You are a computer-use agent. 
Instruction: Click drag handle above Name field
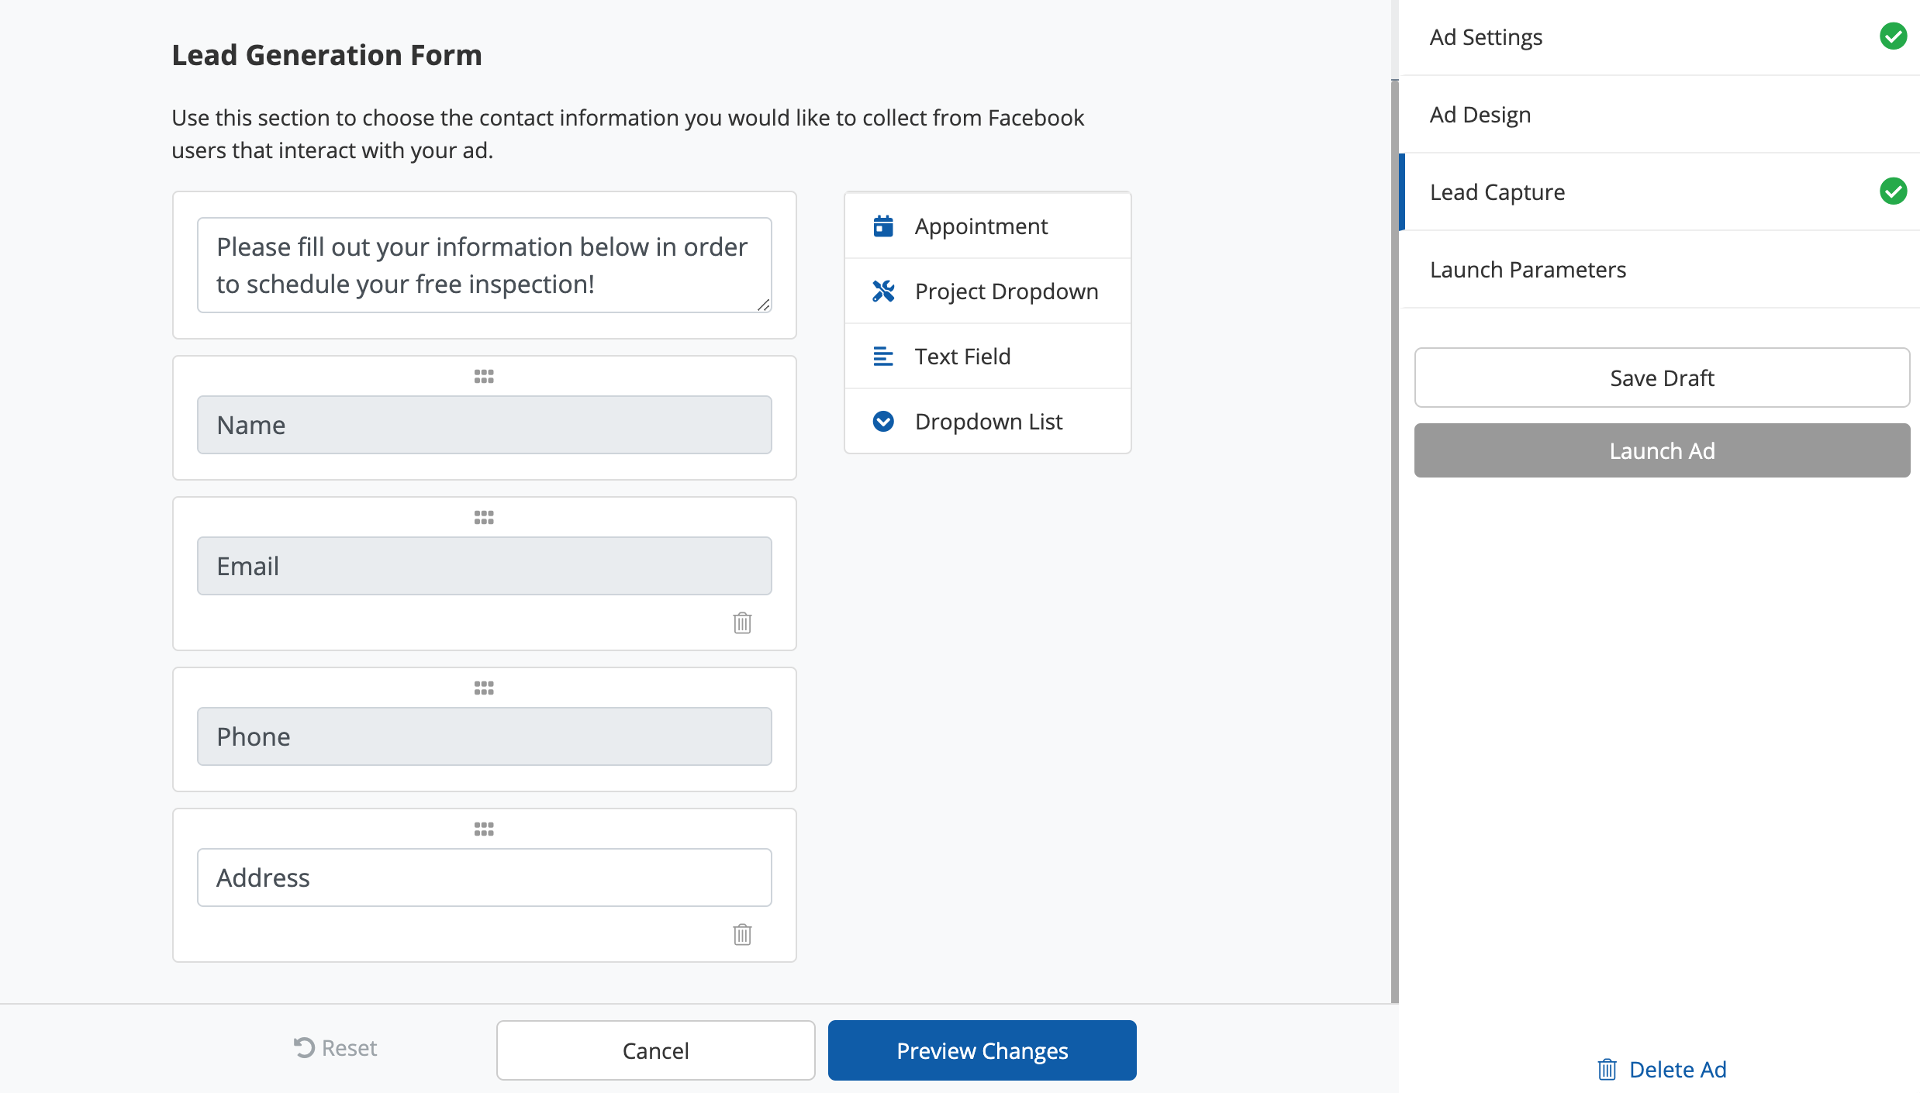click(x=484, y=377)
